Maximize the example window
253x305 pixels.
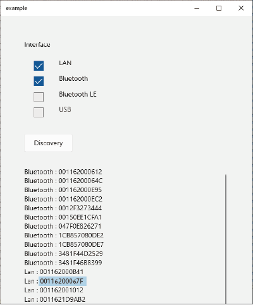point(219,8)
